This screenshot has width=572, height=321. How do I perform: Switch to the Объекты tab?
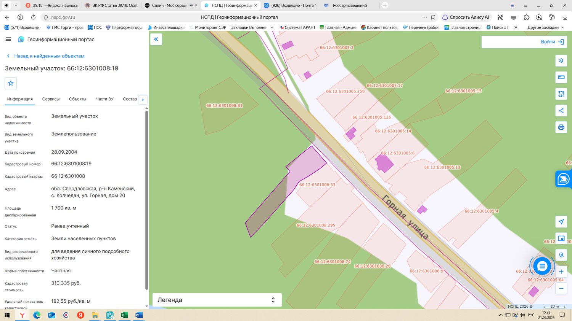point(77,99)
